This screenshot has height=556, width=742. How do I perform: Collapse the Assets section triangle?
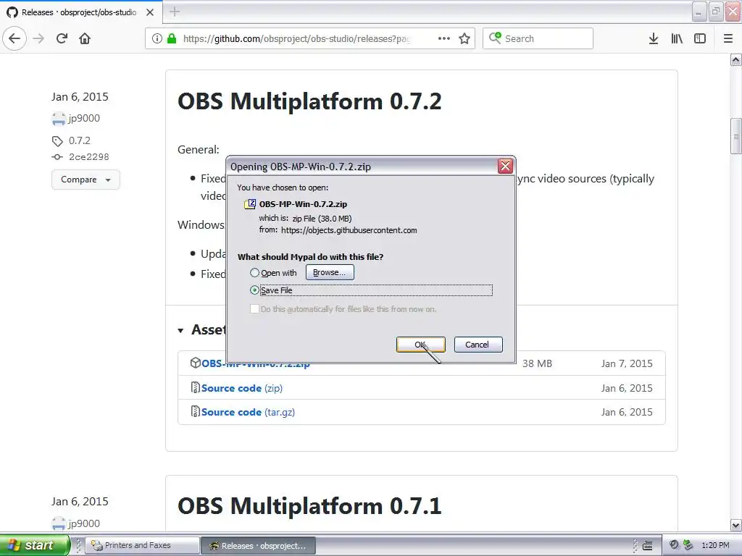[x=180, y=330]
